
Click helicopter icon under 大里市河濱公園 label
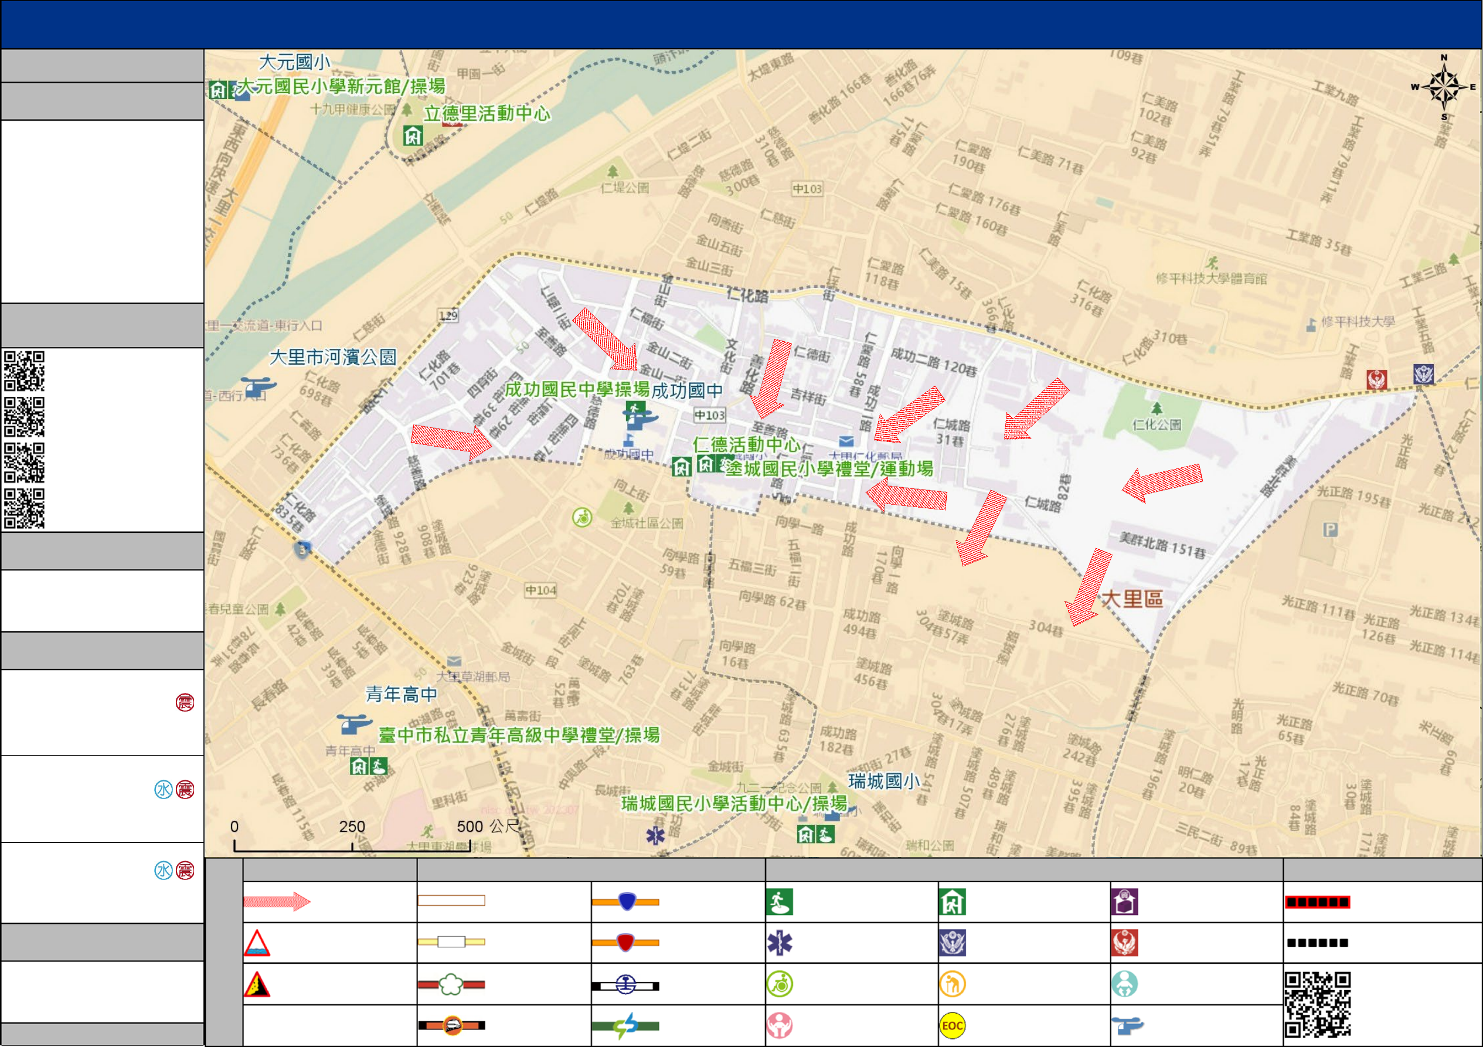coord(258,387)
